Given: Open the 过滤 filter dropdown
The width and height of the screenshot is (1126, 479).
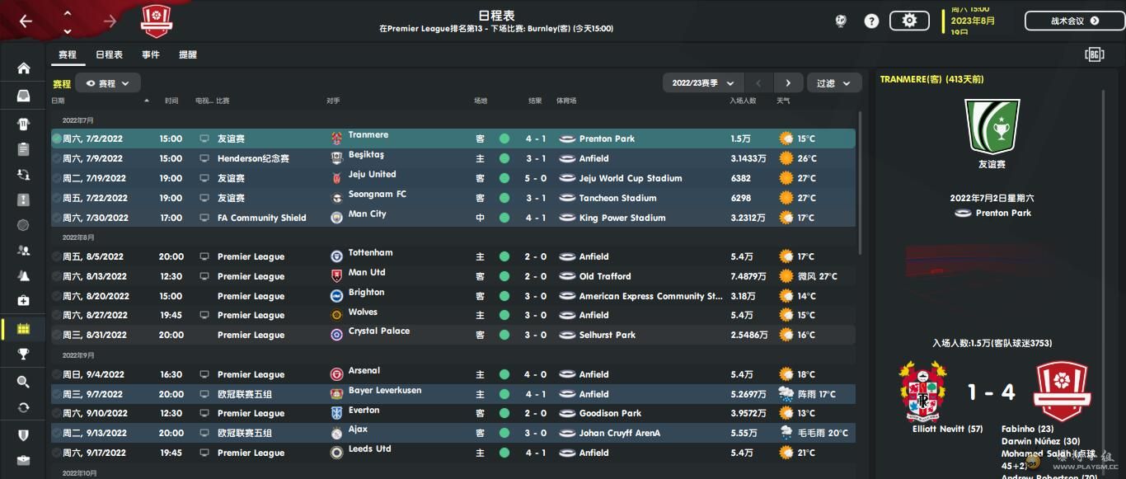Looking at the screenshot, I should (x=834, y=83).
